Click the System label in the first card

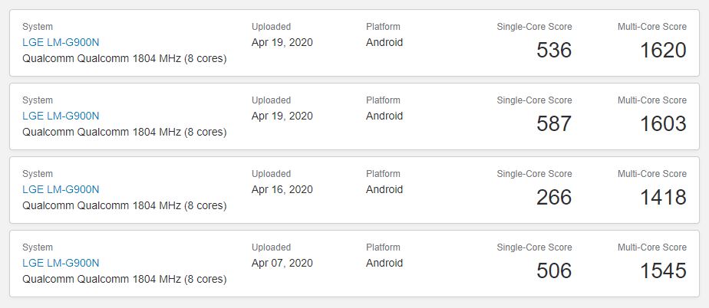(x=38, y=27)
